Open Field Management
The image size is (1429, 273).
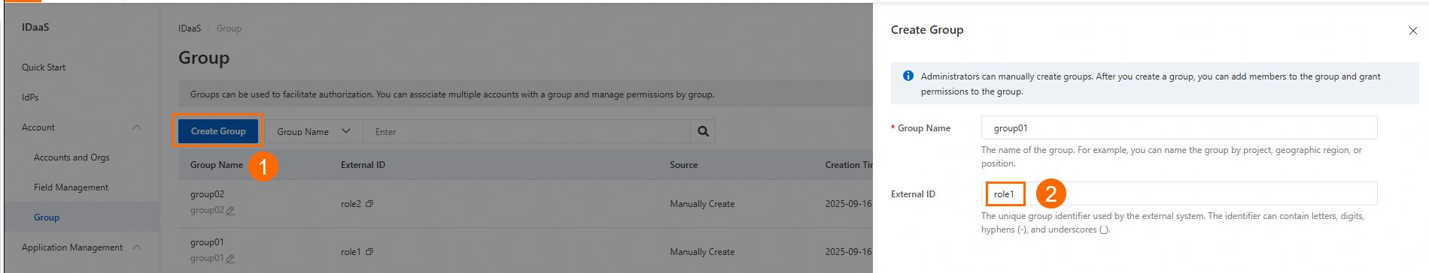pos(71,187)
